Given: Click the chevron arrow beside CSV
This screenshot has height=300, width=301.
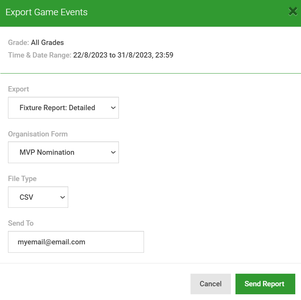Looking at the screenshot, I should 62,197.
